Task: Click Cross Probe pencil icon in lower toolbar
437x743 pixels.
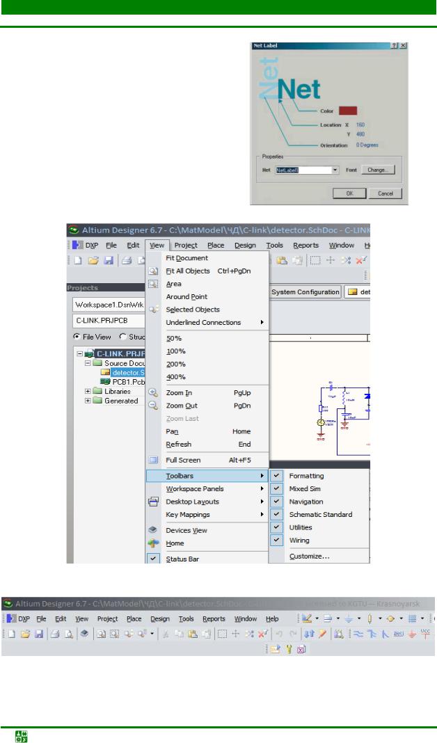Action: 322,634
